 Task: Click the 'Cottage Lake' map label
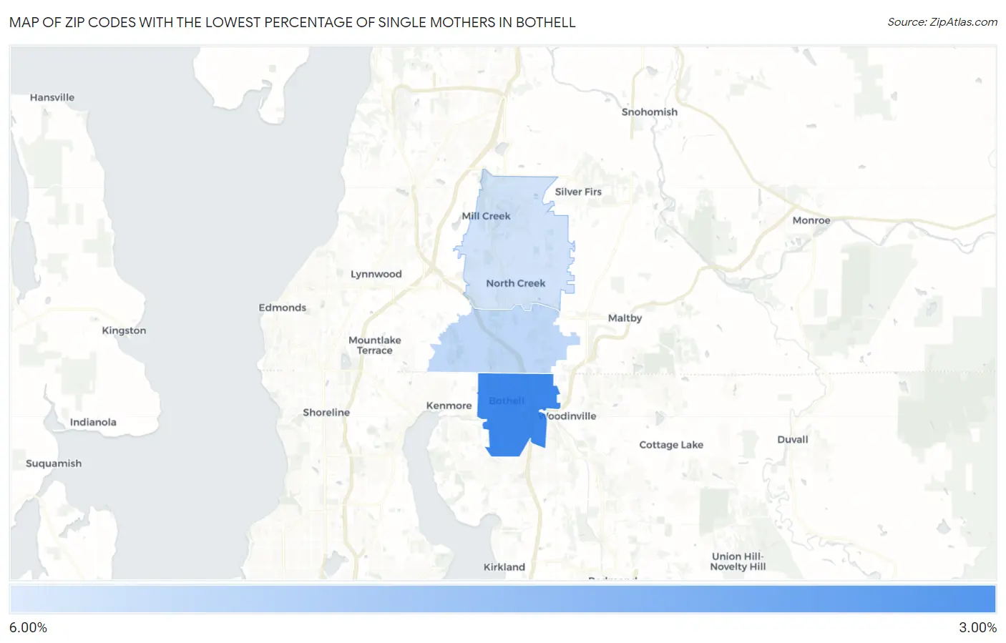[671, 445]
